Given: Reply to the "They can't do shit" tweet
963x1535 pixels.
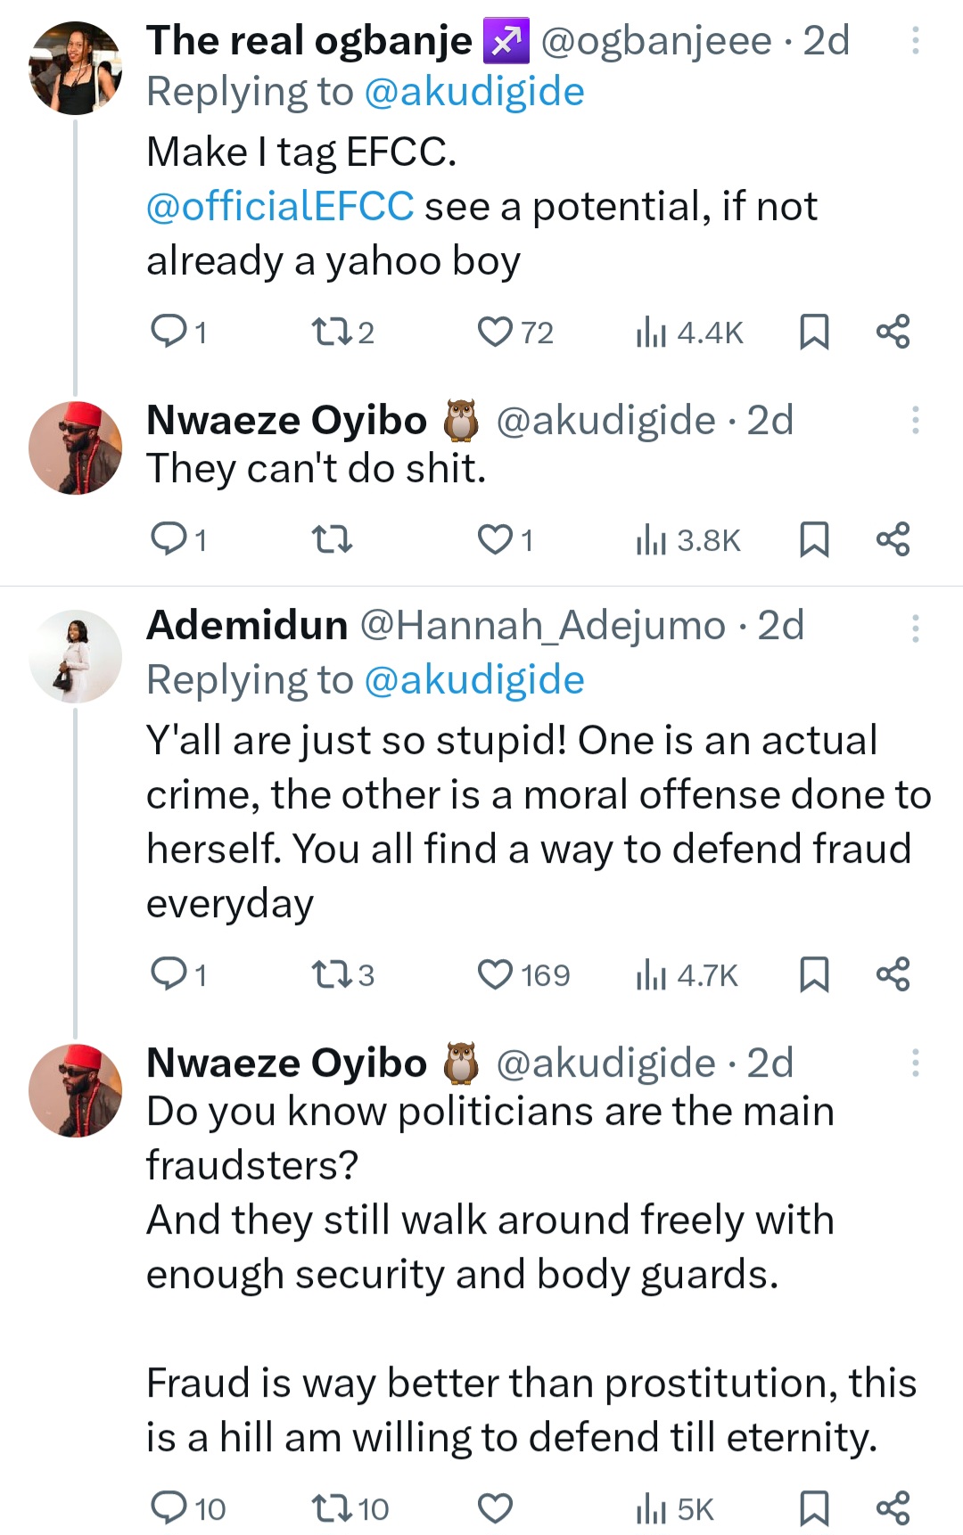Looking at the screenshot, I should click(168, 539).
